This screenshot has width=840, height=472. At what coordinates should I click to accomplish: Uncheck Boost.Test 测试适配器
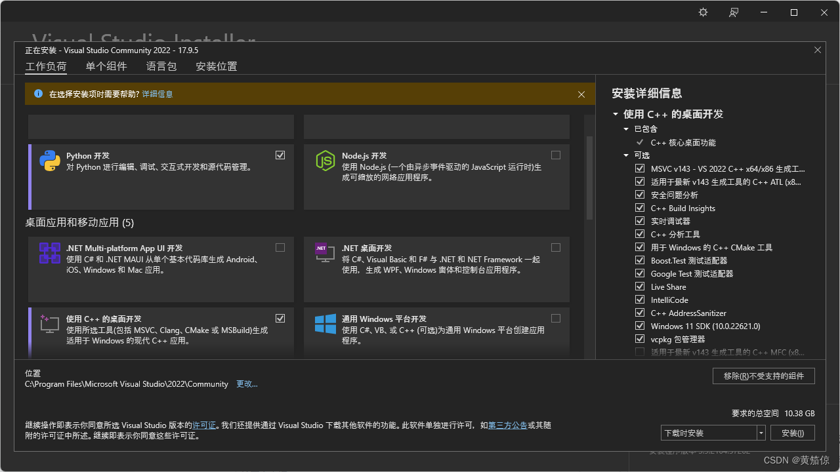640,260
